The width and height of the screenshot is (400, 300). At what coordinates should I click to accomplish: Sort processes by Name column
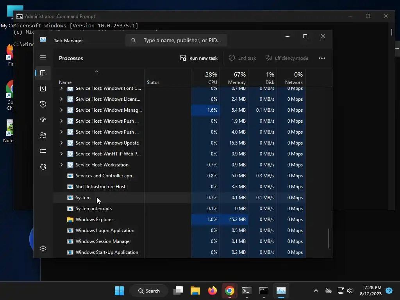pyautogui.click(x=65, y=82)
